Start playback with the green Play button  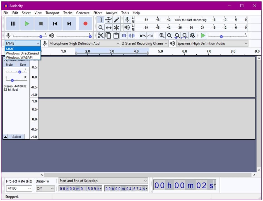pyautogui.click(x=27, y=24)
